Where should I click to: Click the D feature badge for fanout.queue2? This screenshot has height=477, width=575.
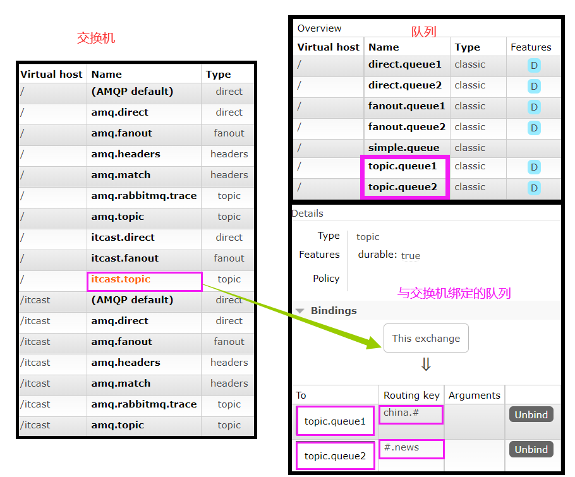pos(534,128)
